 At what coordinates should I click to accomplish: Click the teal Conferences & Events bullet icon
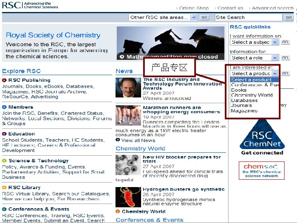point(4,209)
